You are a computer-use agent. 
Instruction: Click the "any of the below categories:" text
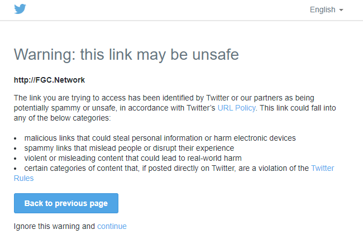click(63, 118)
